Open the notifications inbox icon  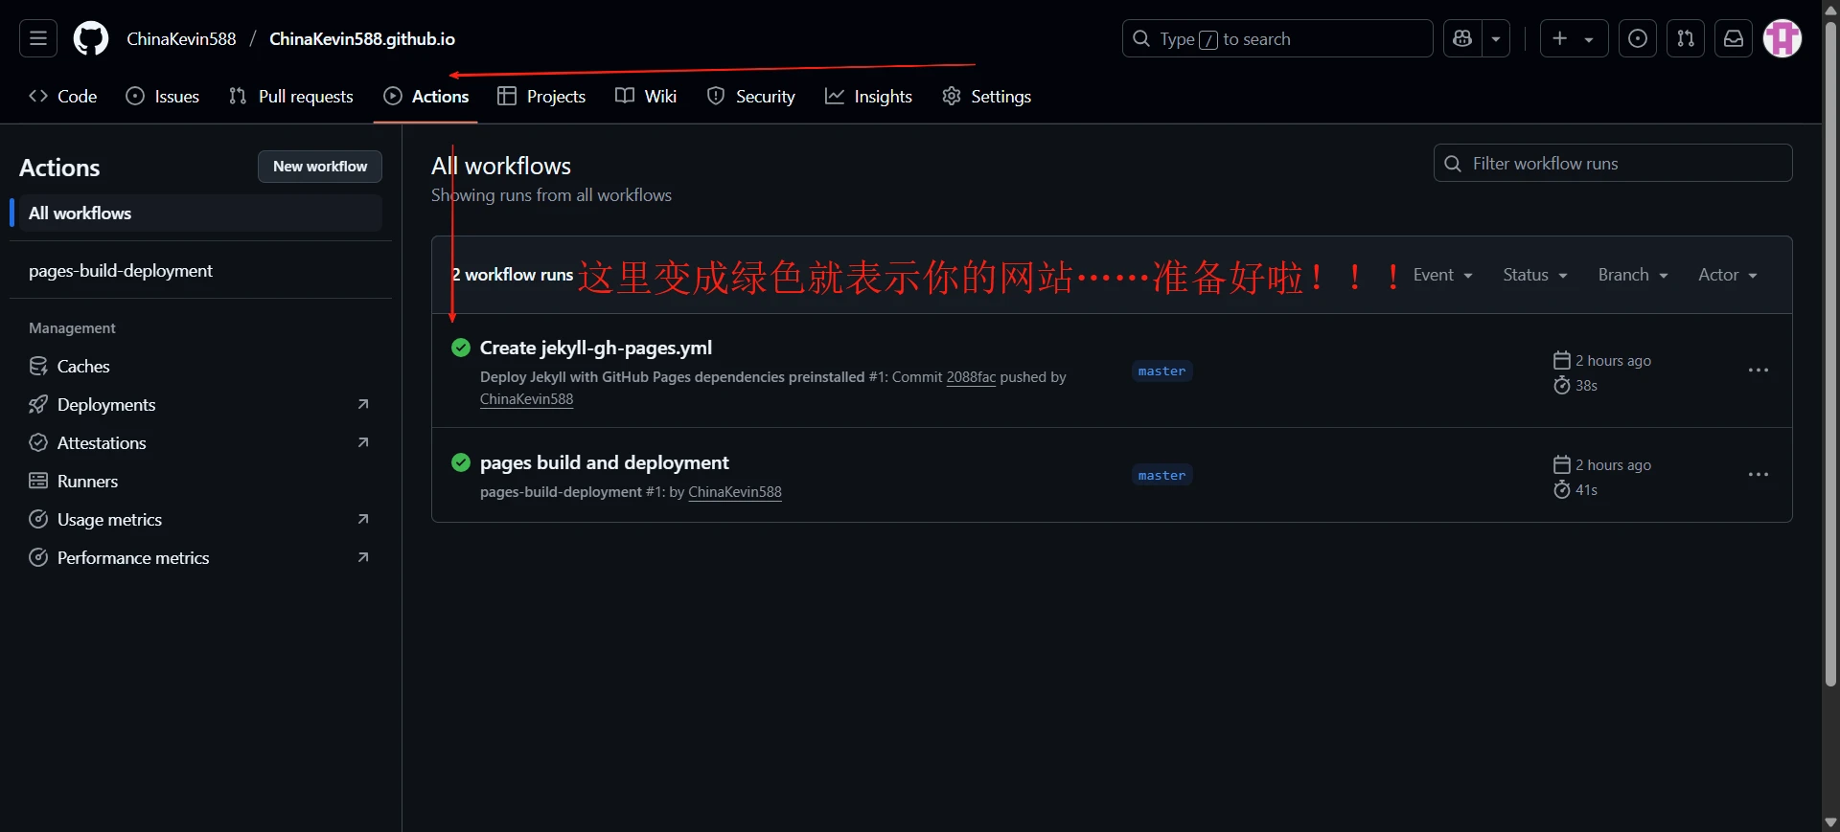tap(1734, 38)
